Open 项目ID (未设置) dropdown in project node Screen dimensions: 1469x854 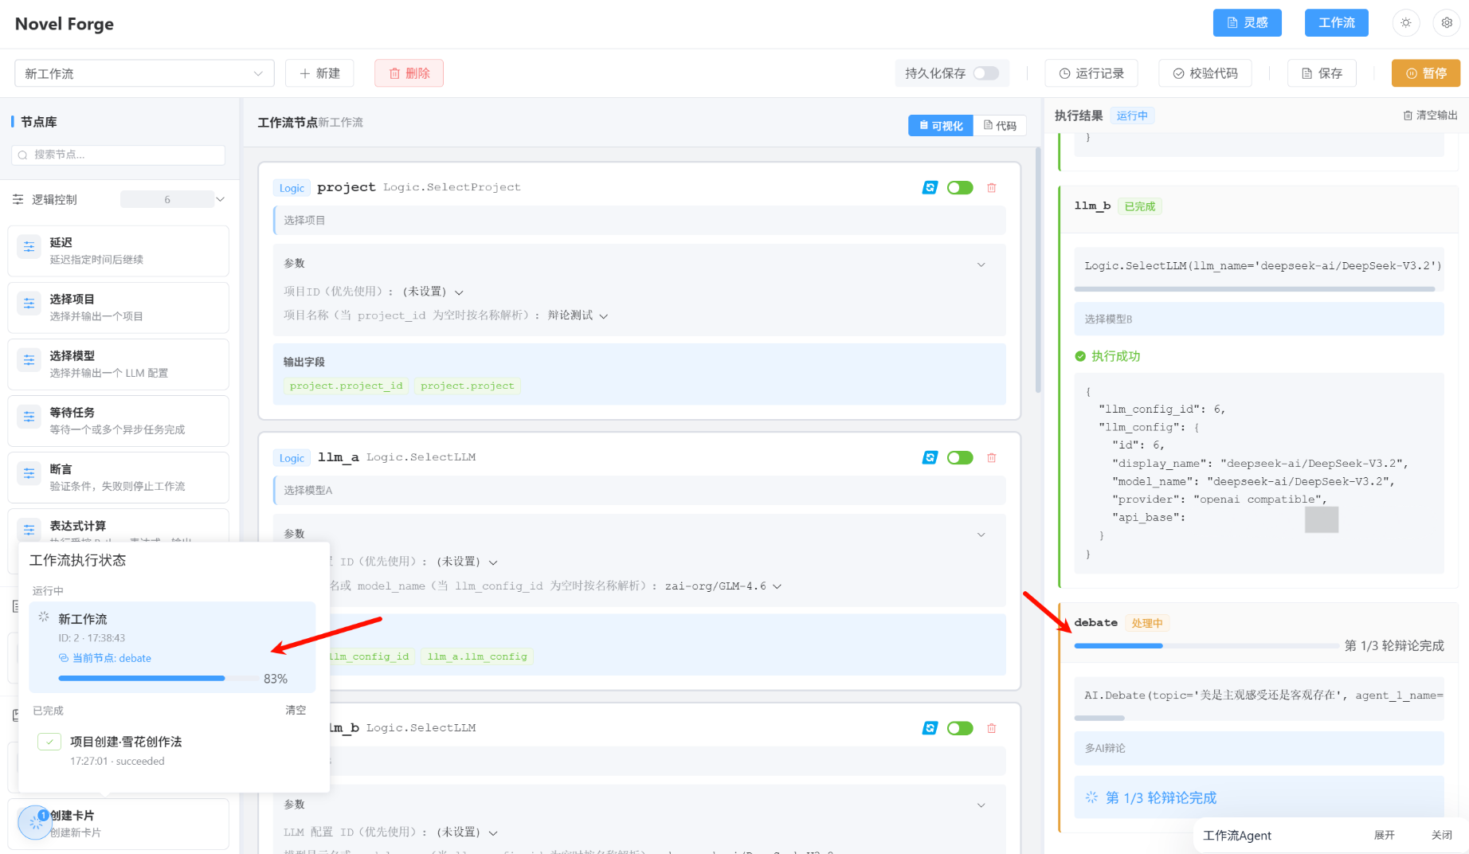433,292
